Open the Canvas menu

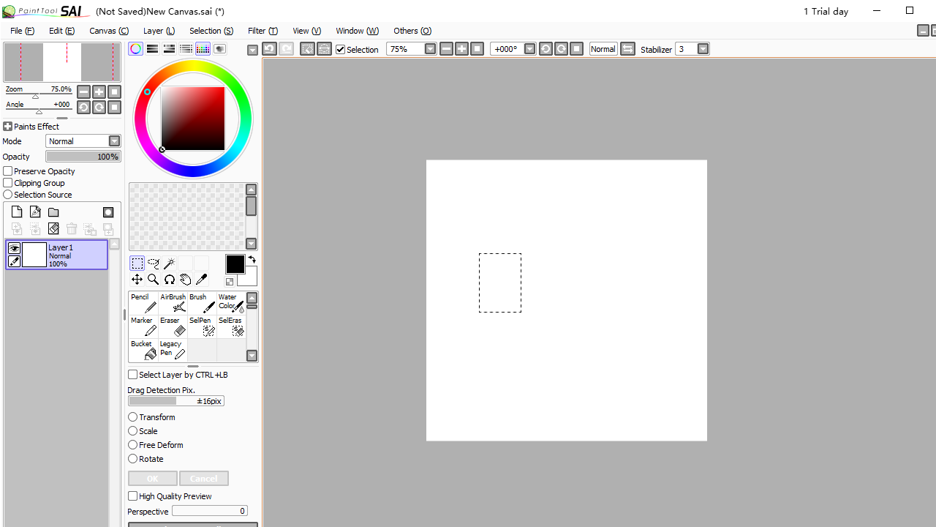click(108, 31)
